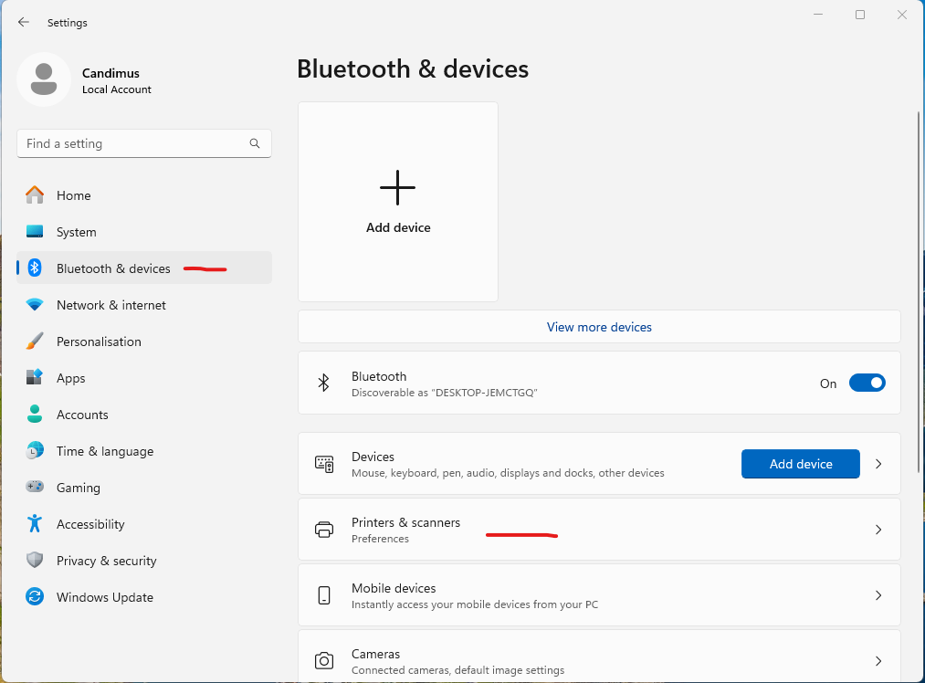Open Cameras settings row
The height and width of the screenshot is (683, 925).
(599, 657)
